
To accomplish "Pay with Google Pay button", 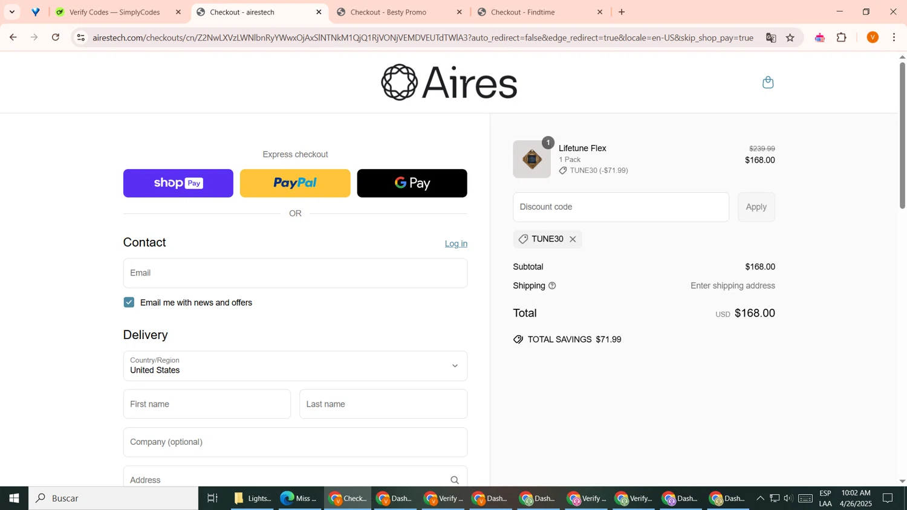I will pyautogui.click(x=412, y=183).
